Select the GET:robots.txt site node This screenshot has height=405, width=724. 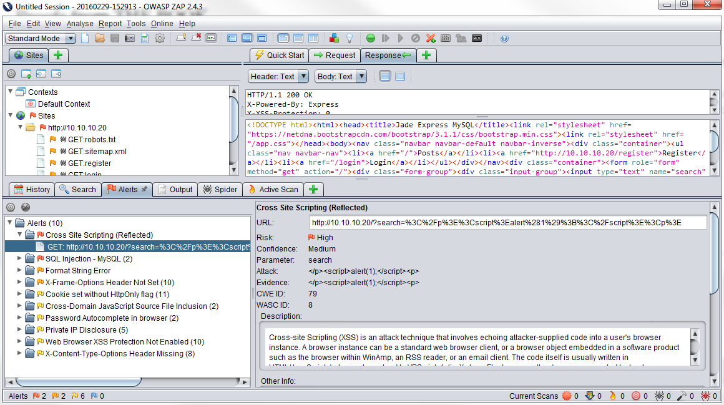tap(91, 139)
